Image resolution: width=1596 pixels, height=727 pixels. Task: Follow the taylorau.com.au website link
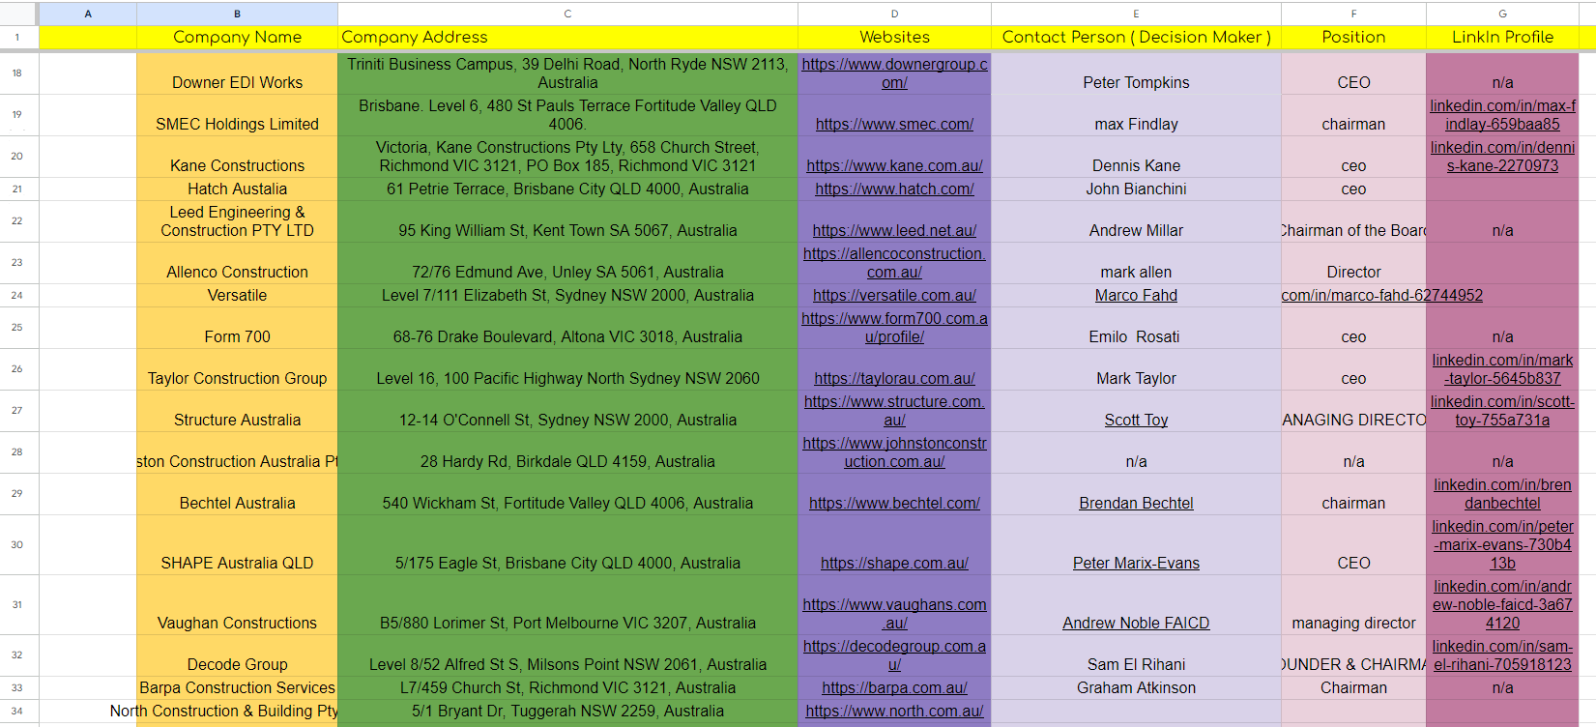click(x=894, y=378)
